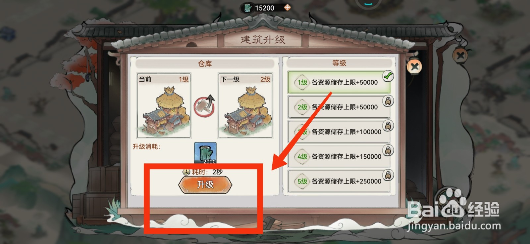The height and width of the screenshot is (244, 530).
Task: Click the green checkmark on level 1
Action: point(388,76)
